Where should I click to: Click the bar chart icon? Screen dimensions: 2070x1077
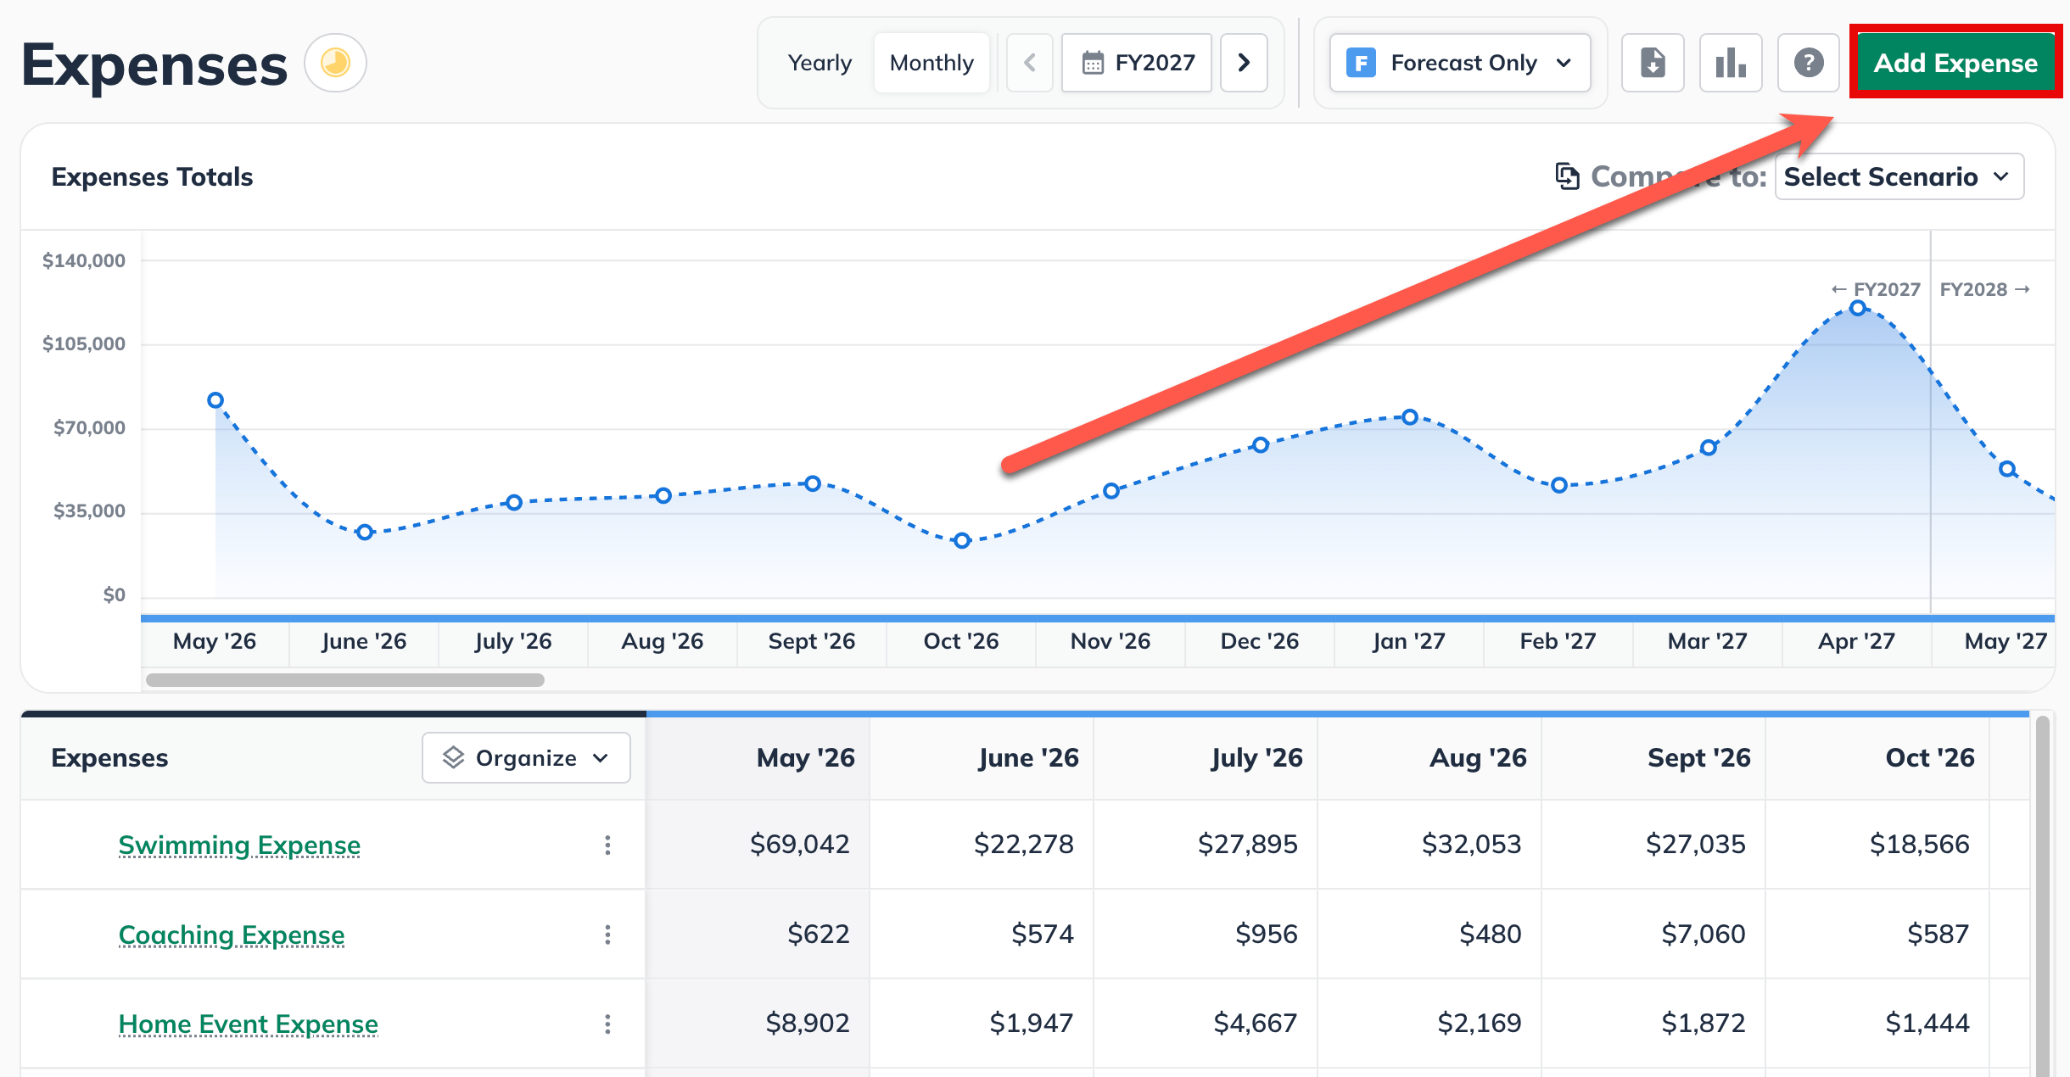click(1731, 63)
